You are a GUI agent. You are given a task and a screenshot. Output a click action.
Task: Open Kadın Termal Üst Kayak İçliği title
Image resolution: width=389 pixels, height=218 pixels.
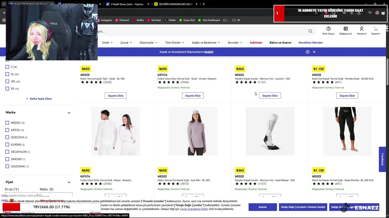pyautogui.click(x=184, y=180)
